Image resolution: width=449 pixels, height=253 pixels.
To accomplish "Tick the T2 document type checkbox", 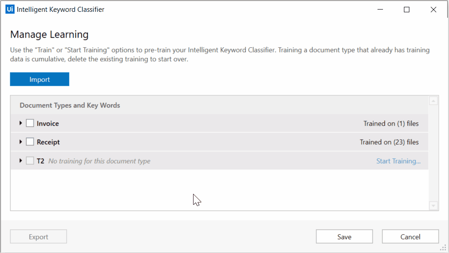I will (30, 161).
